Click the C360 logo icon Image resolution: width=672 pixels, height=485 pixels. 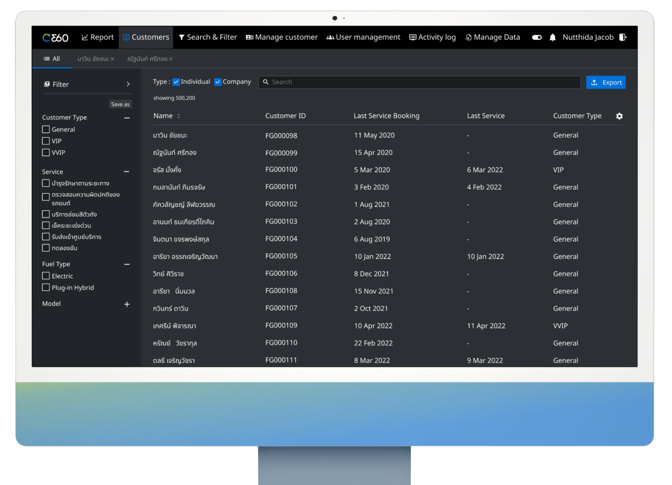tap(55, 37)
